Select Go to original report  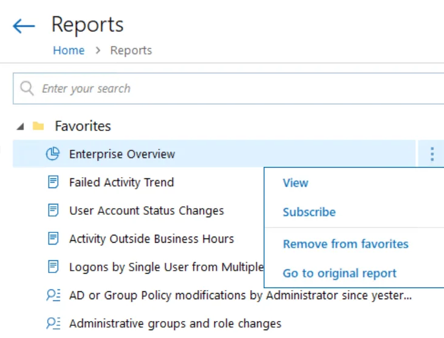tap(340, 273)
